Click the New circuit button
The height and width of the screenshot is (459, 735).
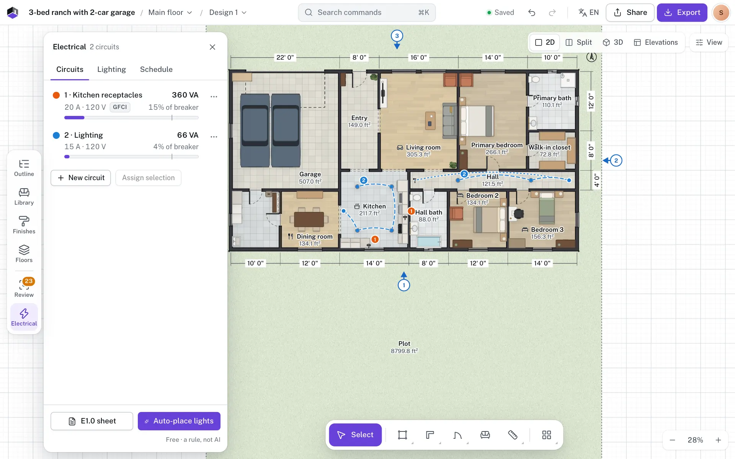coord(81,178)
